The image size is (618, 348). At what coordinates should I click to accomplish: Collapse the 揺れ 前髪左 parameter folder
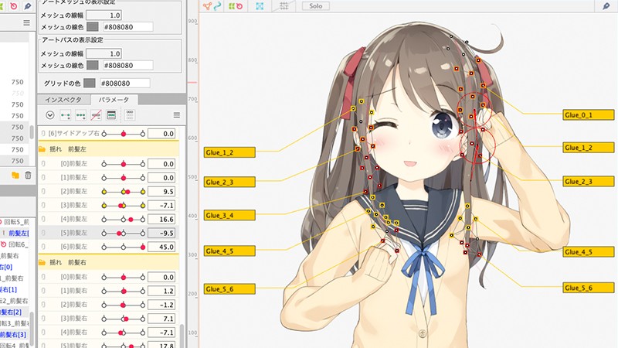pyautogui.click(x=44, y=148)
